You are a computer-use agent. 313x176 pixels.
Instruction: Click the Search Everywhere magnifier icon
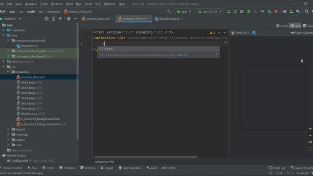pyautogui.click(x=307, y=12)
